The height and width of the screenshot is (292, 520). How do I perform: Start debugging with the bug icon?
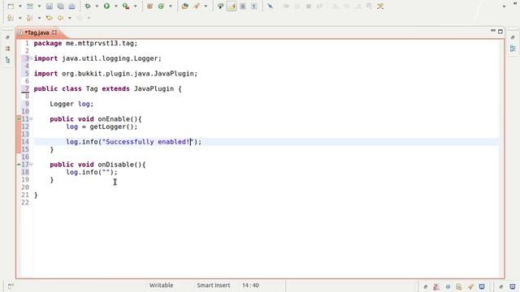(x=88, y=6)
